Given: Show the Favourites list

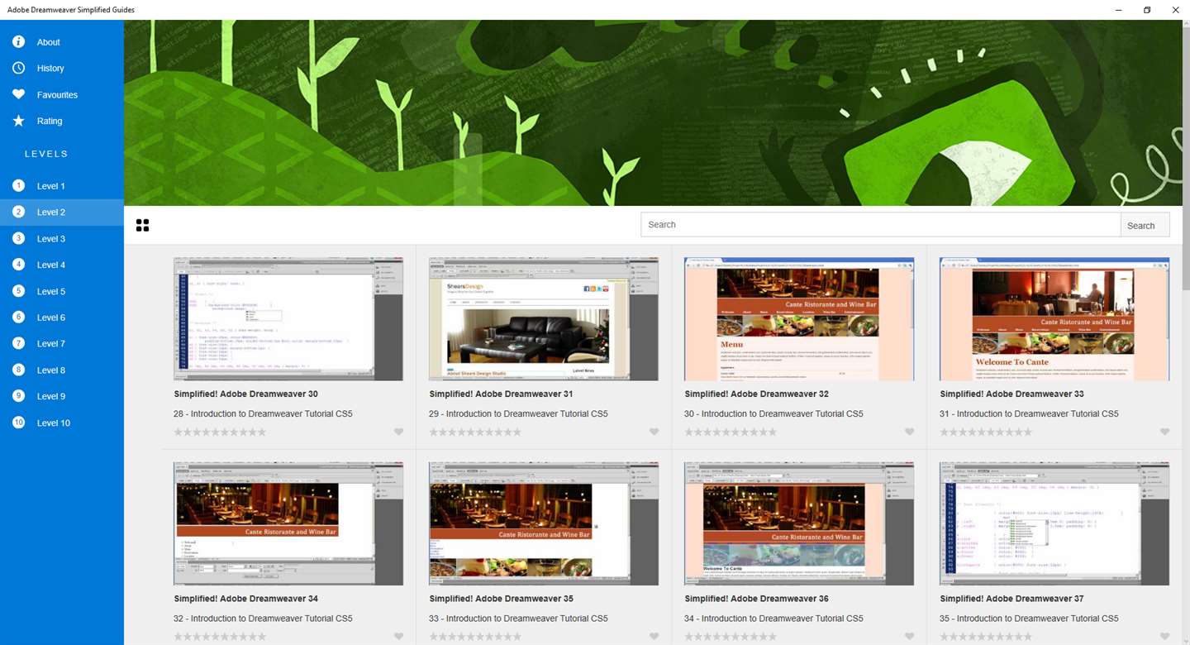Looking at the screenshot, I should (62, 94).
